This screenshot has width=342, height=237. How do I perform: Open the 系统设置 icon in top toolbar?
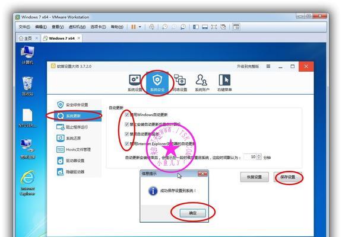point(135,83)
